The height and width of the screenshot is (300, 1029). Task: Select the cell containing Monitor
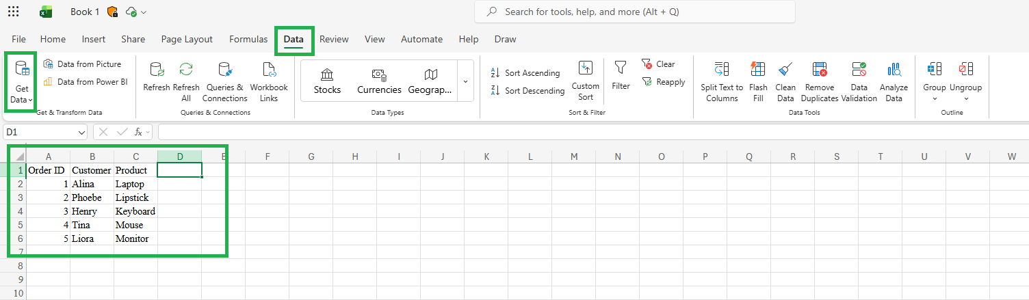pos(135,238)
